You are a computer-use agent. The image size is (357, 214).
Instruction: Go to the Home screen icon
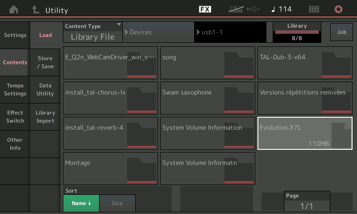(x=14, y=9)
